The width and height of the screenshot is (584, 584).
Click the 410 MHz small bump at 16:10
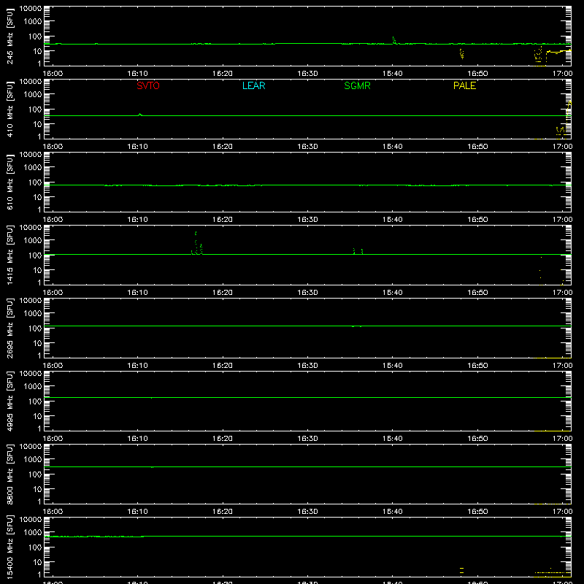[140, 115]
